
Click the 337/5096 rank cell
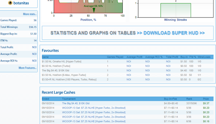pos(192,103)
